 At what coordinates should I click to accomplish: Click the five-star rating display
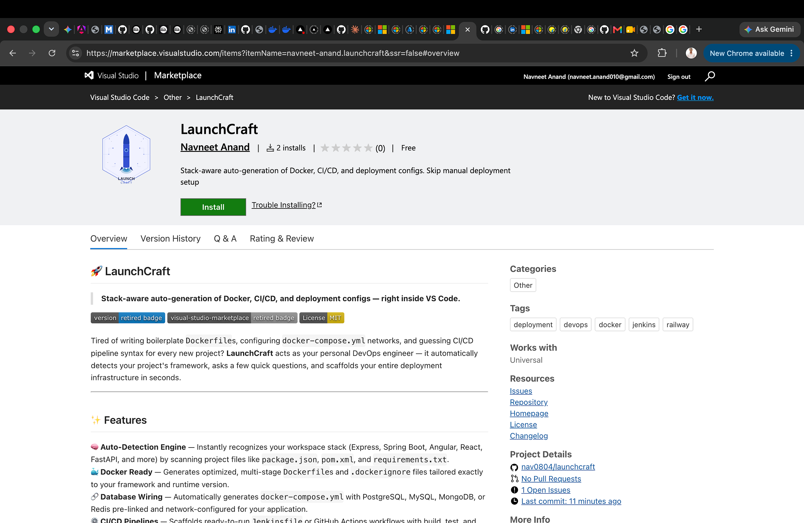[x=346, y=148]
